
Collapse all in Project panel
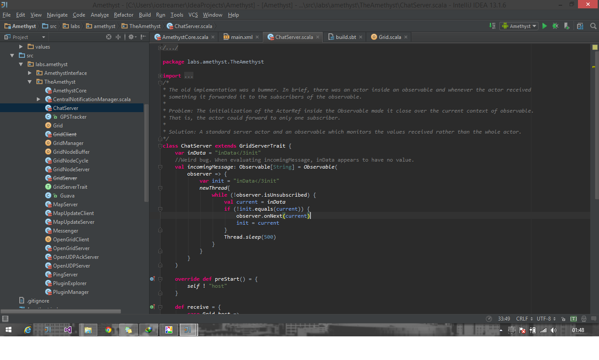[118, 37]
